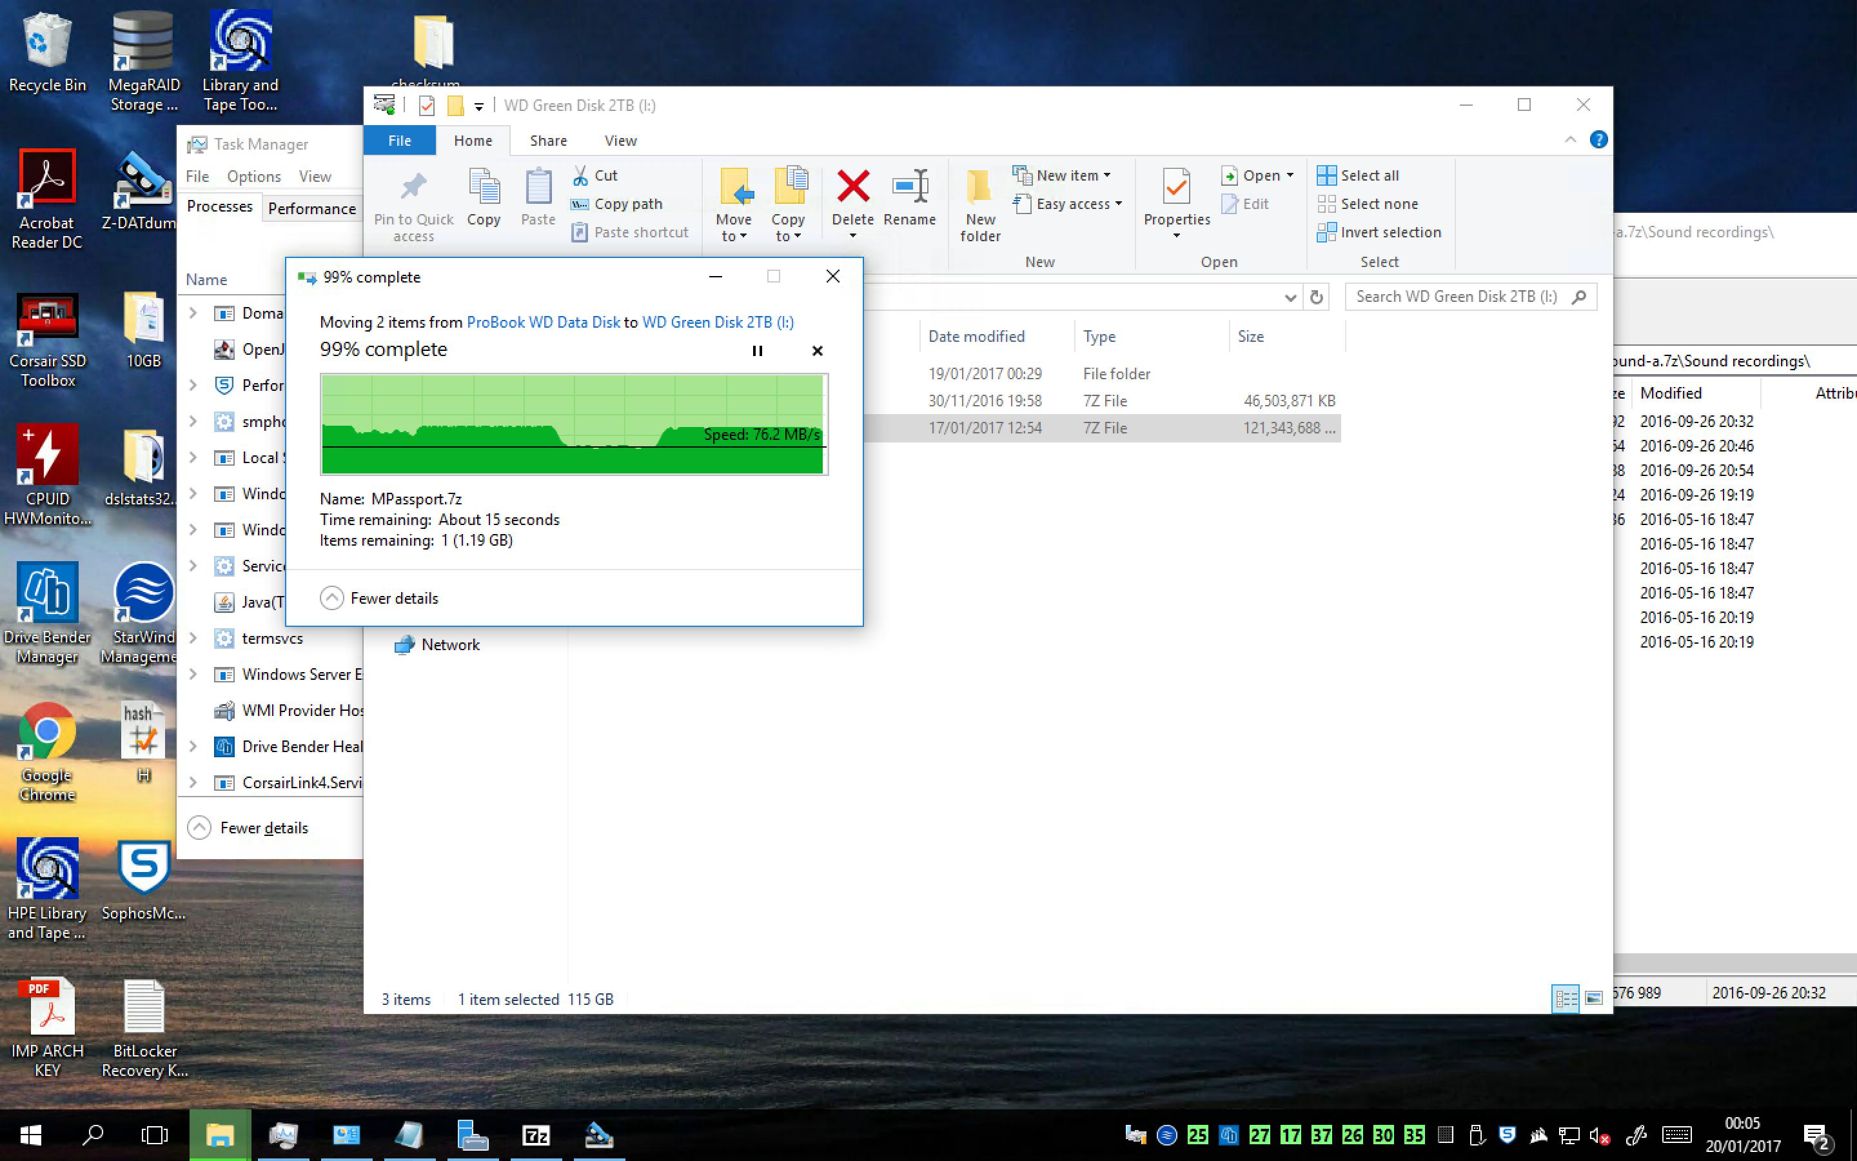Open the New item dropdown
The image size is (1857, 1161).
click(x=1062, y=176)
